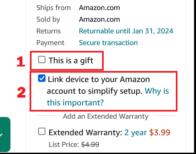The image size is (196, 154).
Task: Enable the Extended Warranty checkbox
Action: (42, 132)
